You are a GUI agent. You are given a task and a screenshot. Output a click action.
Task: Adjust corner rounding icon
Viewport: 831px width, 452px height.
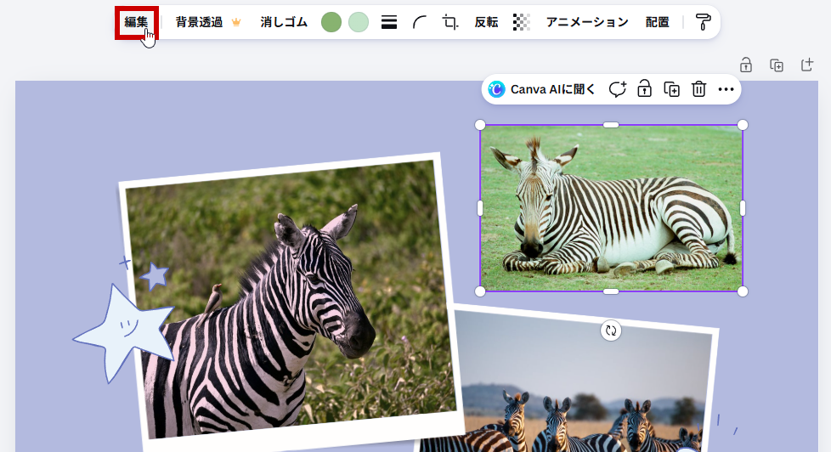419,22
